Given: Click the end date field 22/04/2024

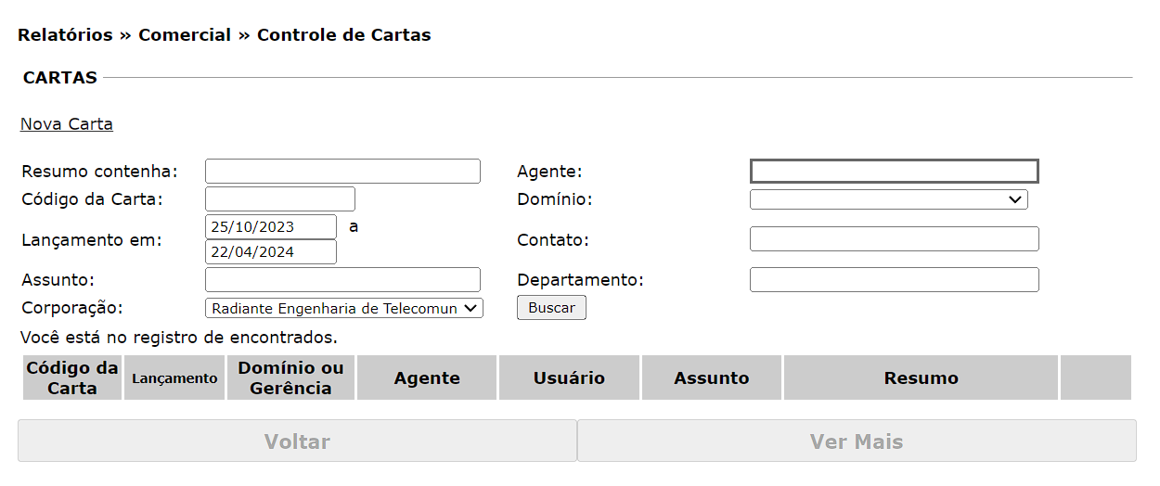Looking at the screenshot, I should pyautogui.click(x=271, y=252).
